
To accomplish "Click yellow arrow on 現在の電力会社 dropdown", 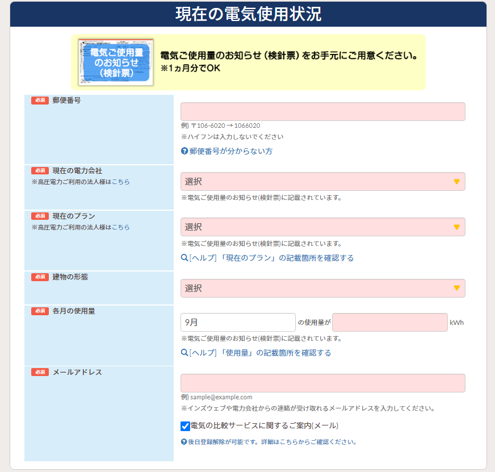I will [456, 182].
